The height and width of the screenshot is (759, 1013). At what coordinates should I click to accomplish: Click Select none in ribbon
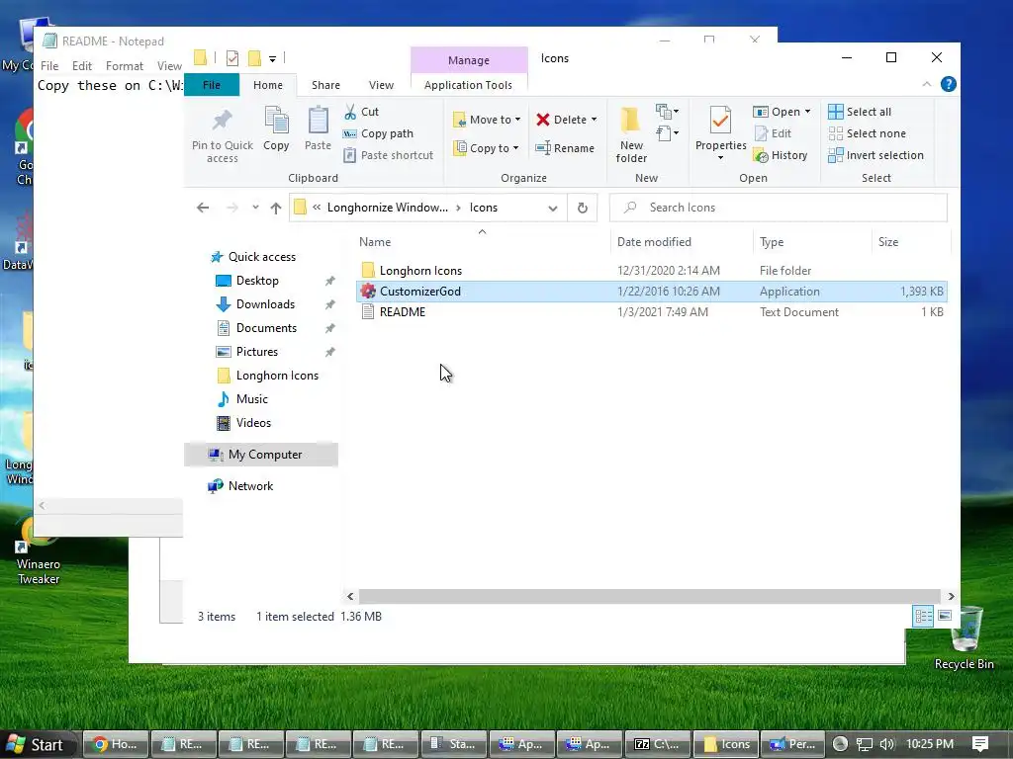(x=867, y=133)
